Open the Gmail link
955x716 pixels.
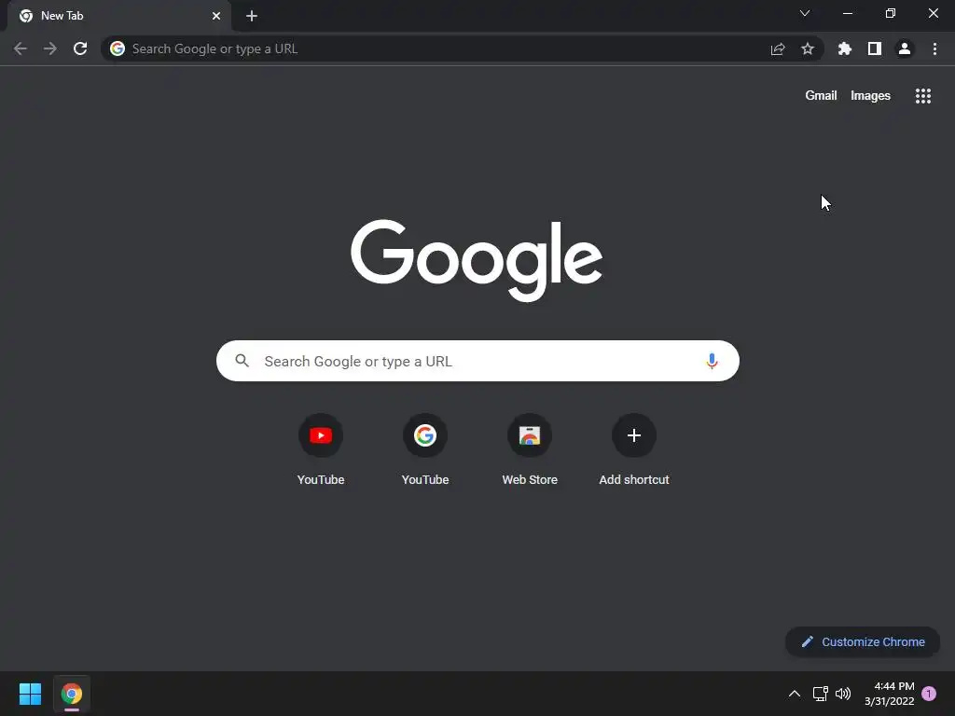[821, 96]
